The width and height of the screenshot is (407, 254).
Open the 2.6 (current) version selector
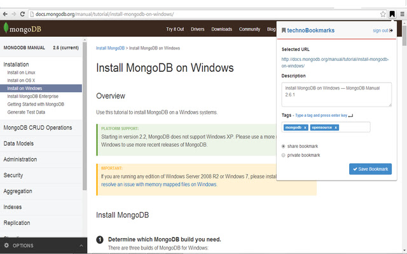click(66, 48)
